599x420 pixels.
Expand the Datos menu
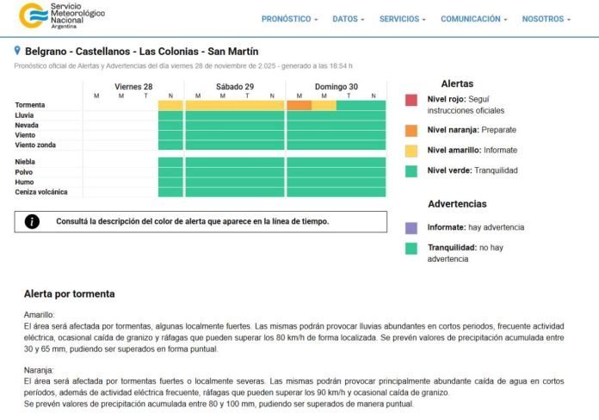348,19
